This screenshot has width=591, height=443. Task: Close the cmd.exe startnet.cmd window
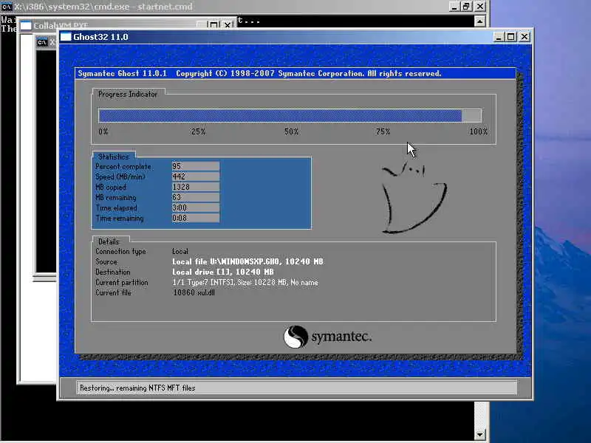click(x=479, y=7)
